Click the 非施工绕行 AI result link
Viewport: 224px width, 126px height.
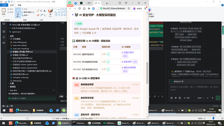click(x=128, y=52)
